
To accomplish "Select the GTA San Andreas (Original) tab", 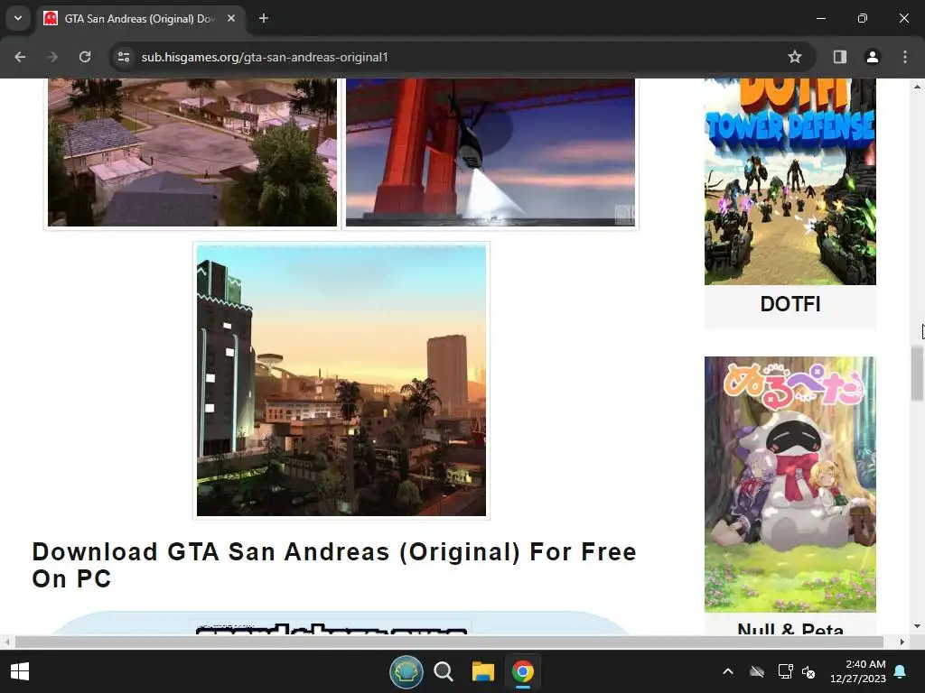I will pyautogui.click(x=140, y=18).
